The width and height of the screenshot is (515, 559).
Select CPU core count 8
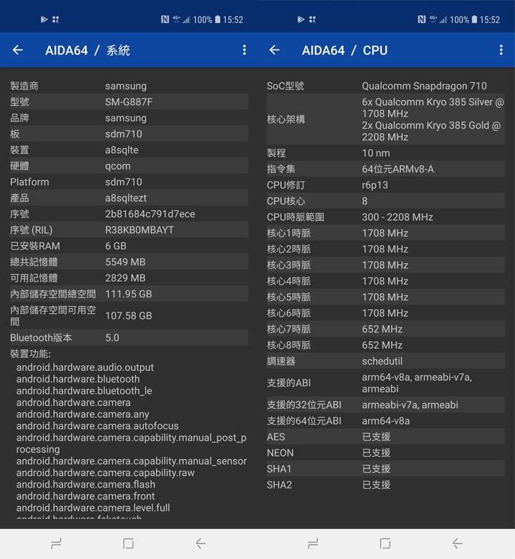(x=365, y=201)
